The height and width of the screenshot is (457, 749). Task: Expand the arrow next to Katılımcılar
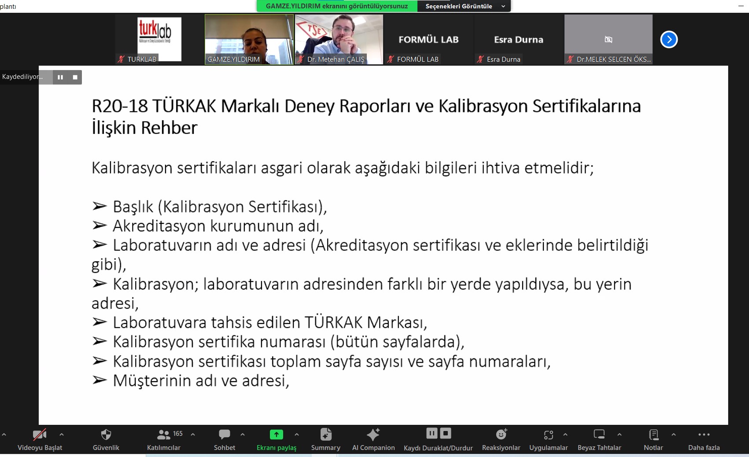pyautogui.click(x=193, y=435)
